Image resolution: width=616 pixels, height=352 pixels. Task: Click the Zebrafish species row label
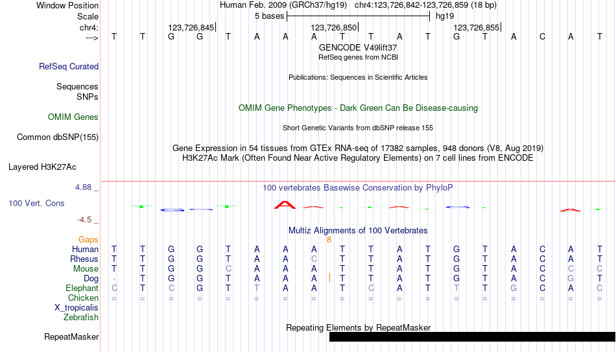tap(81, 317)
